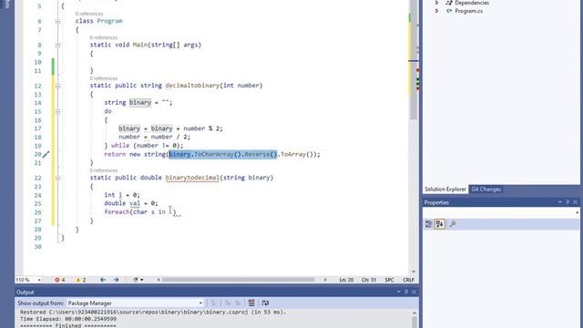Screen dimensions: 583x328
Task: Click line number 26 in the gutter
Action: [37, 212]
